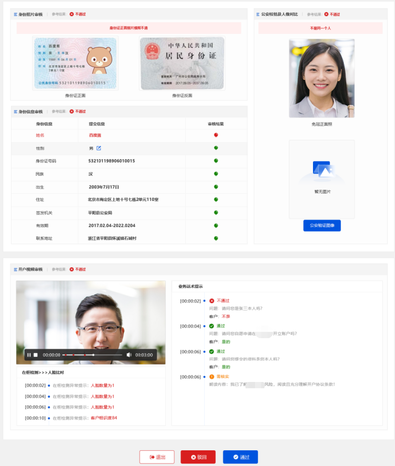395x466 pixels.
Task: Open the ID card back photo
Action: click(182, 63)
